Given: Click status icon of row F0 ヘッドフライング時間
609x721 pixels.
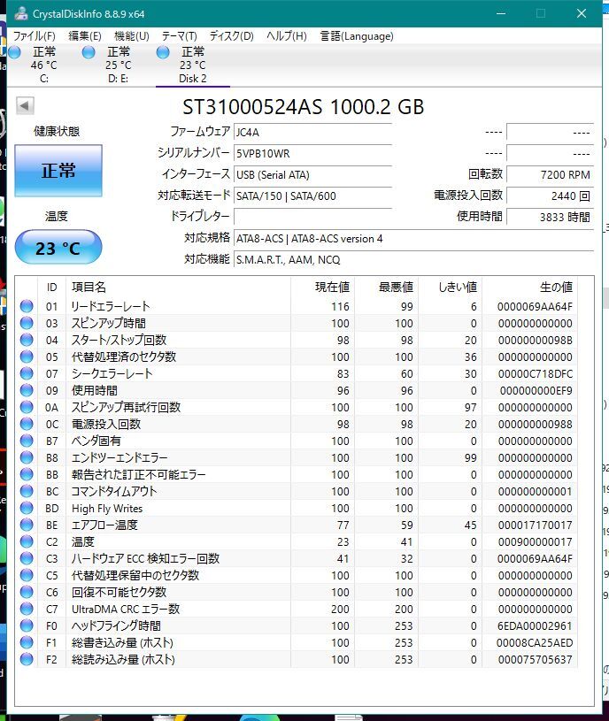Looking at the screenshot, I should point(27,625).
